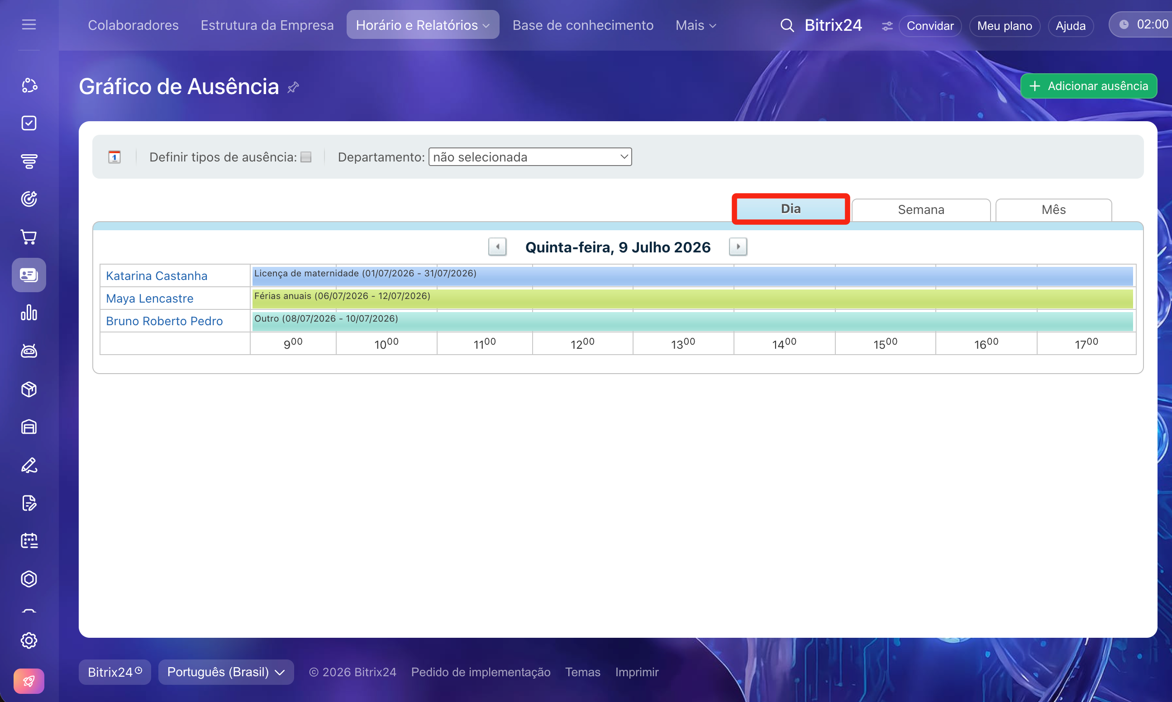Viewport: 1172px width, 702px height.
Task: Switch to the Semana view tab
Action: 921,209
